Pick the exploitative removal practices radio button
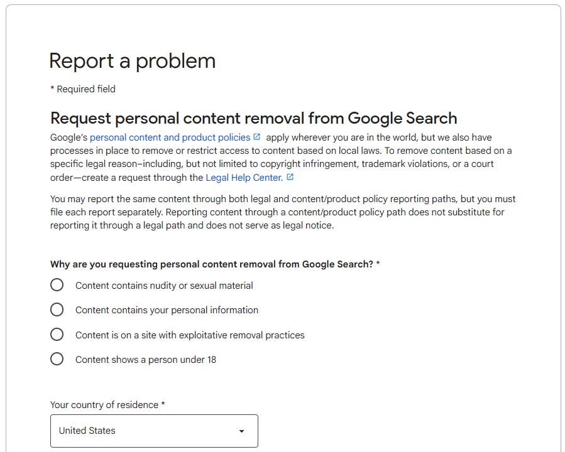Screen dimensions: 565x452 coord(57,335)
